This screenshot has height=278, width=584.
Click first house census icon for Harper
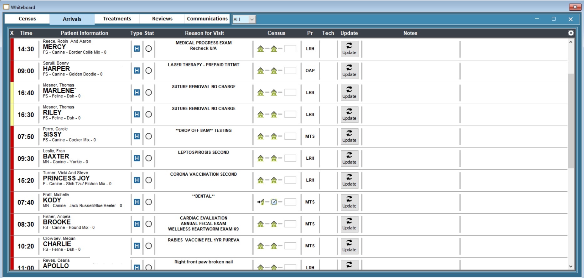point(261,70)
